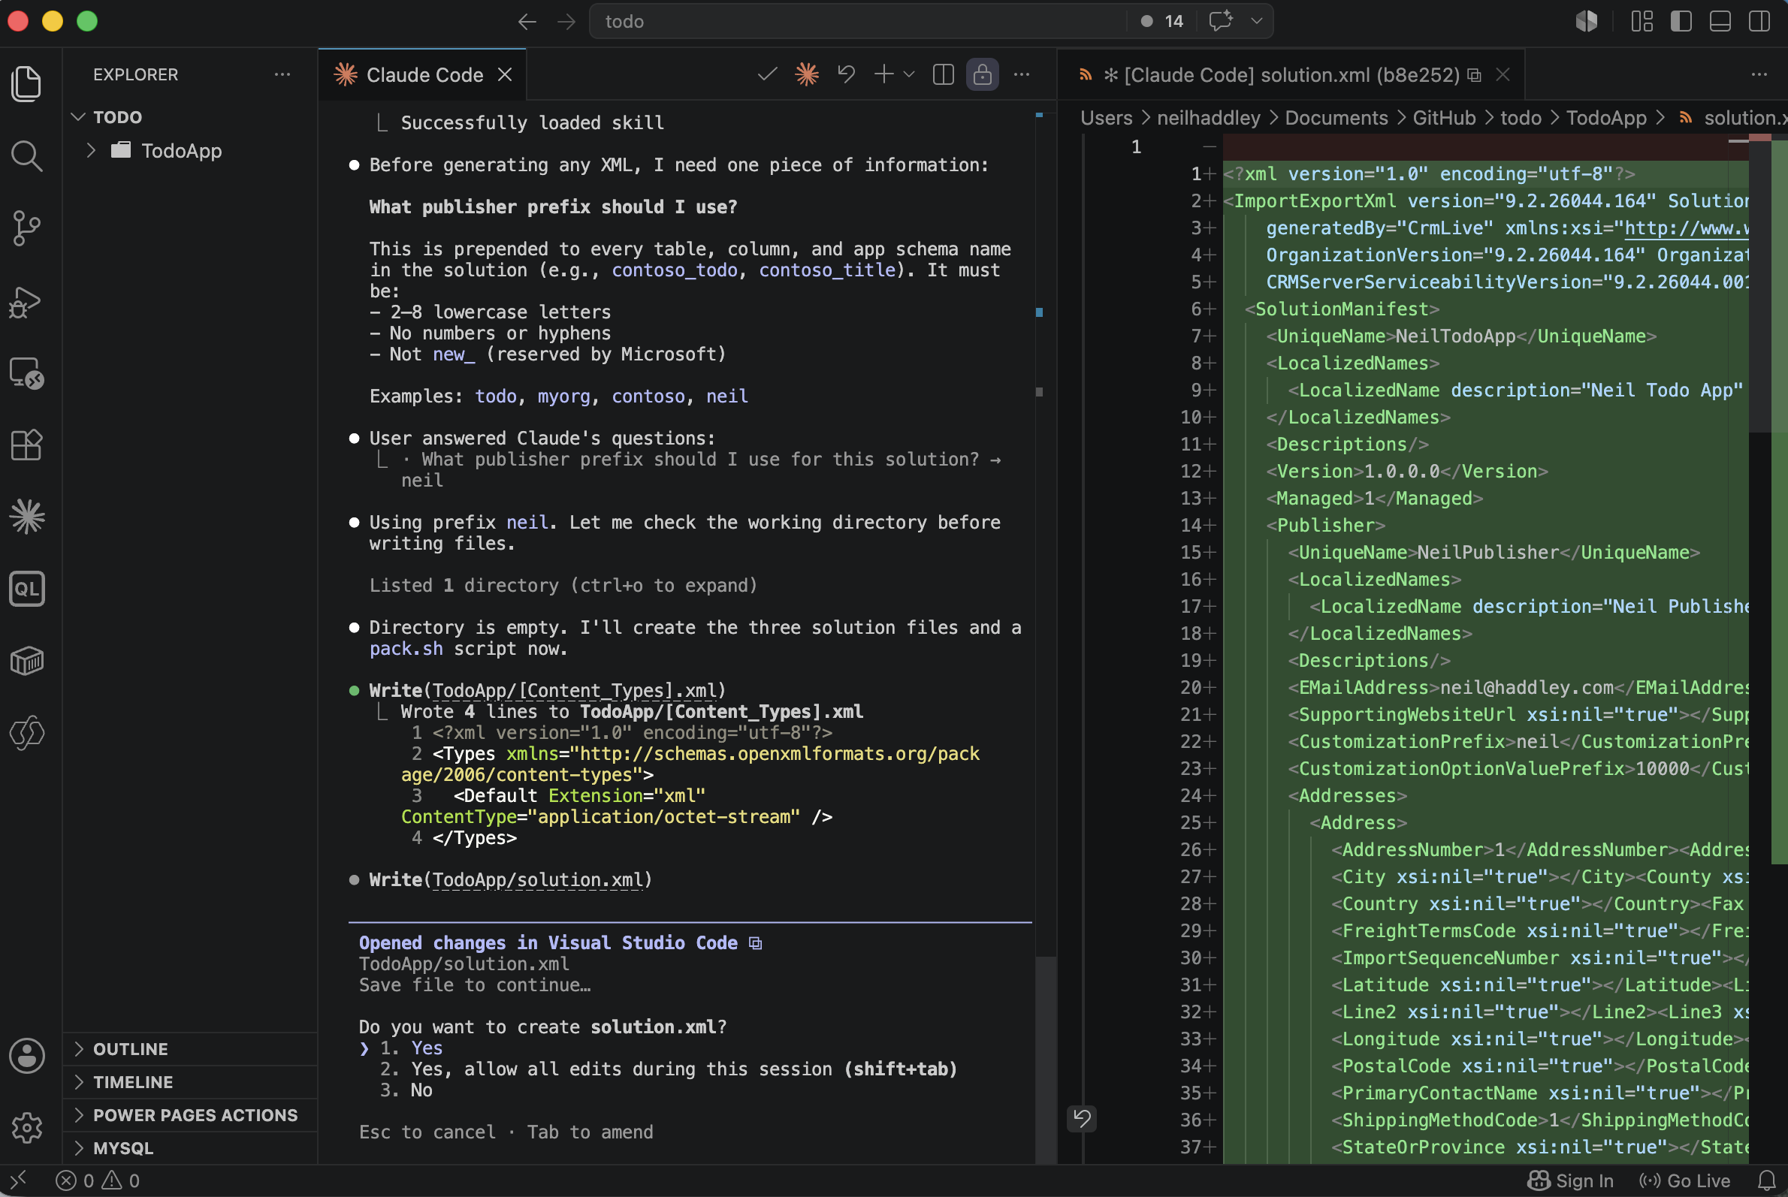Screen dimensions: 1788x1197
Task: Open the Explorer view in activity bar
Action: [x=27, y=83]
